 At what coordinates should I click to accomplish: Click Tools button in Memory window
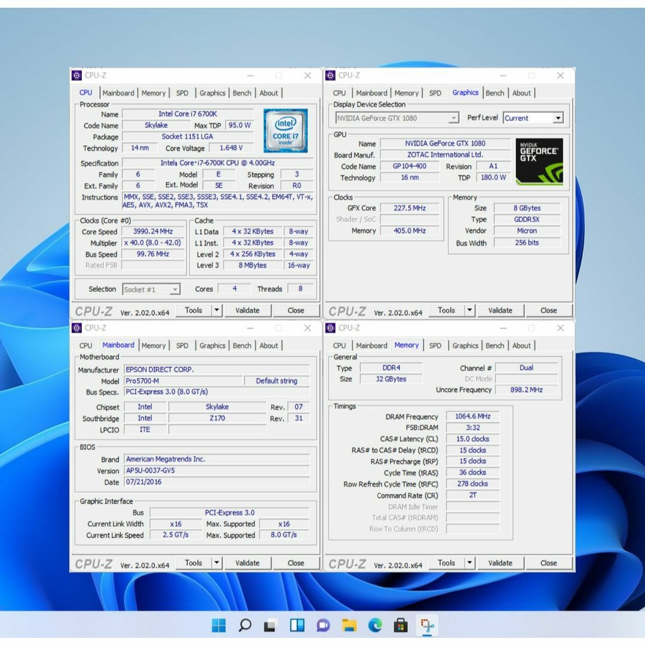(446, 563)
